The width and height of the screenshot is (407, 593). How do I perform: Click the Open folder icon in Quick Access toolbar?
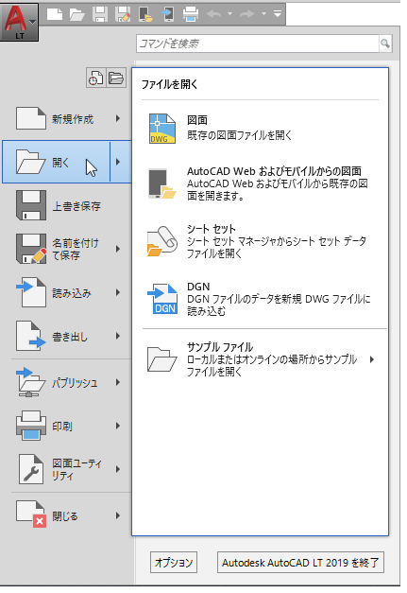tap(77, 14)
